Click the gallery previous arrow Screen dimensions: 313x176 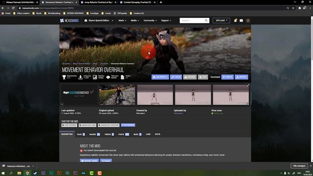62,104
